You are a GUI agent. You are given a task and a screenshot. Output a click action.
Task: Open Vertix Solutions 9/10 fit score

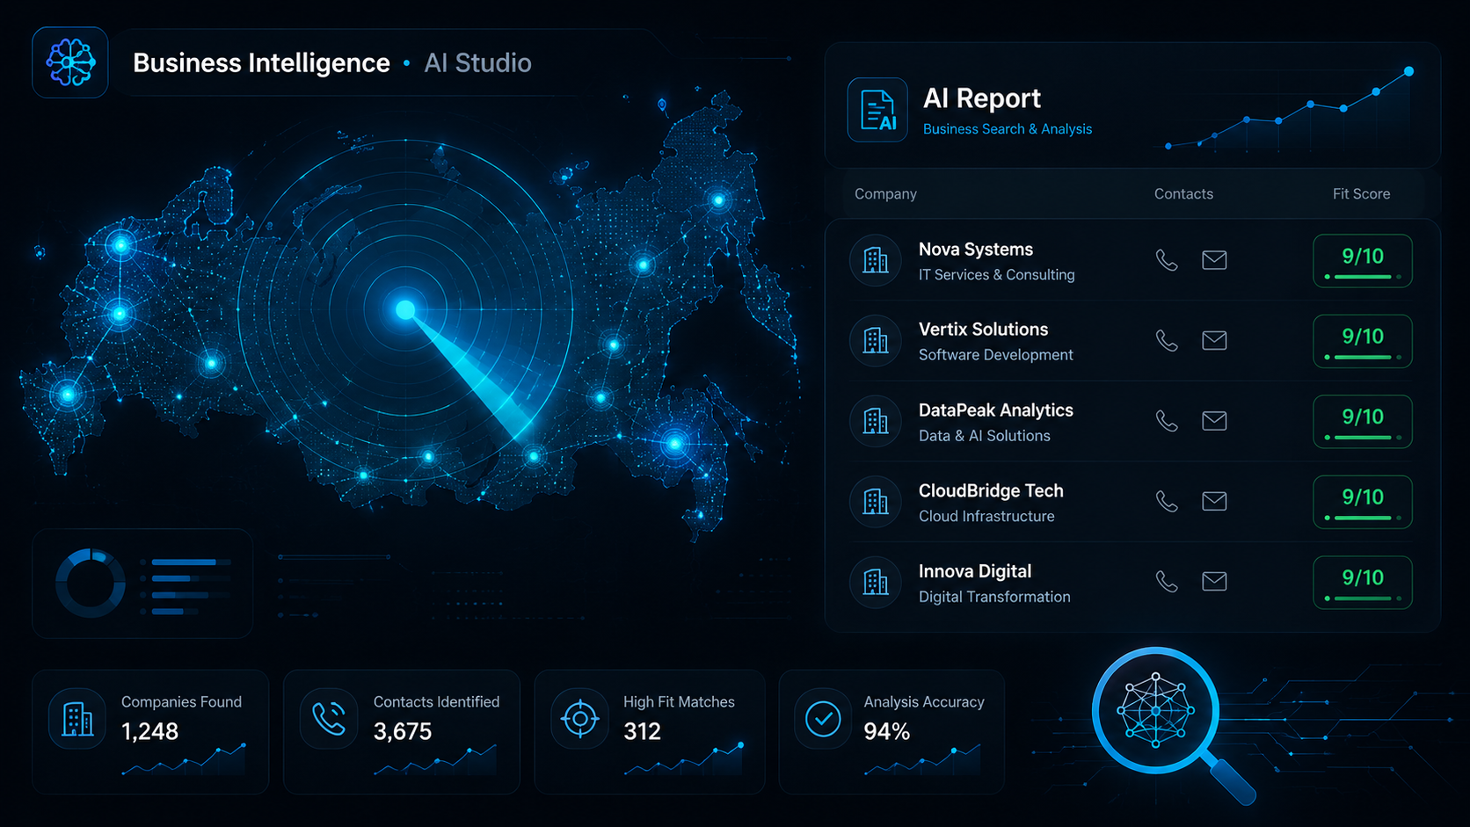click(x=1363, y=341)
